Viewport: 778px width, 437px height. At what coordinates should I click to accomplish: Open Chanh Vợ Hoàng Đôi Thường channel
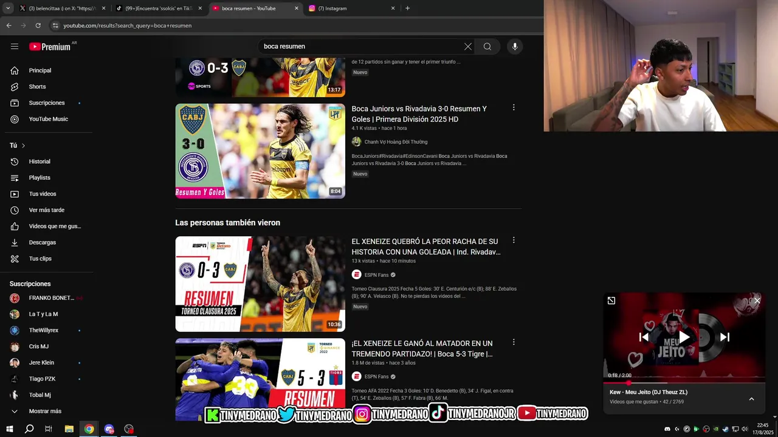pyautogui.click(x=396, y=142)
